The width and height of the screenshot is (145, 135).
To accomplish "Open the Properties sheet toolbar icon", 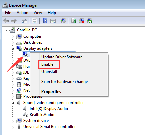I will [x=35, y=21].
